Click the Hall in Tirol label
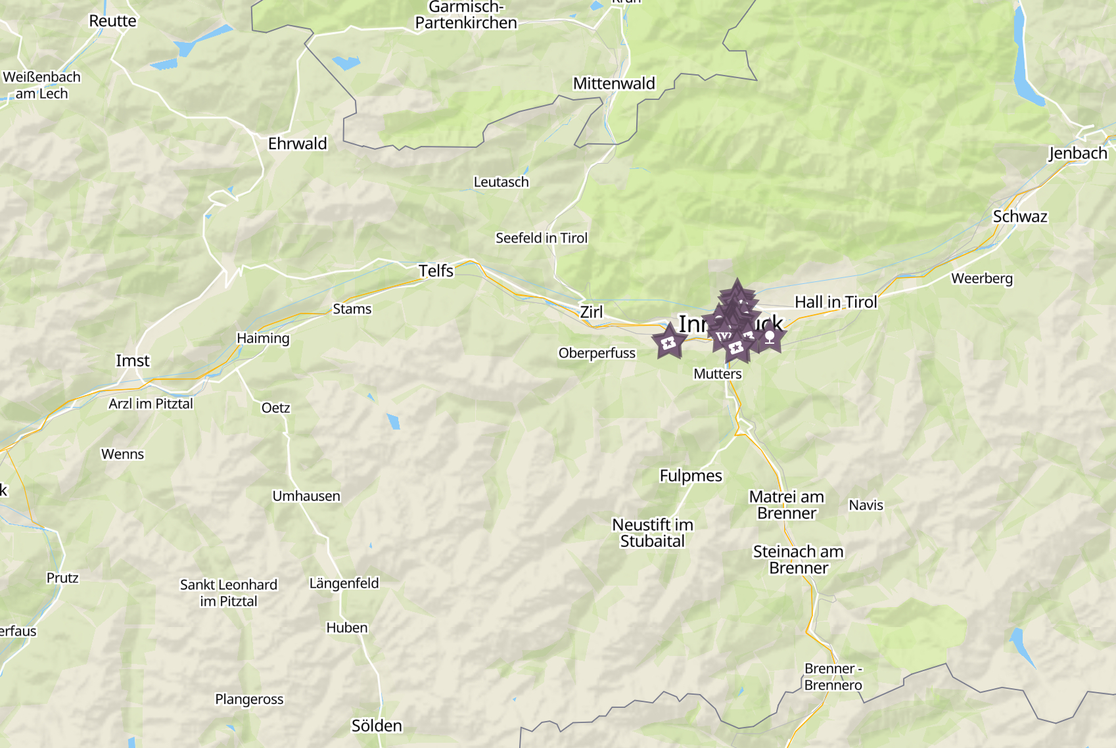The width and height of the screenshot is (1116, 748). [x=836, y=302]
